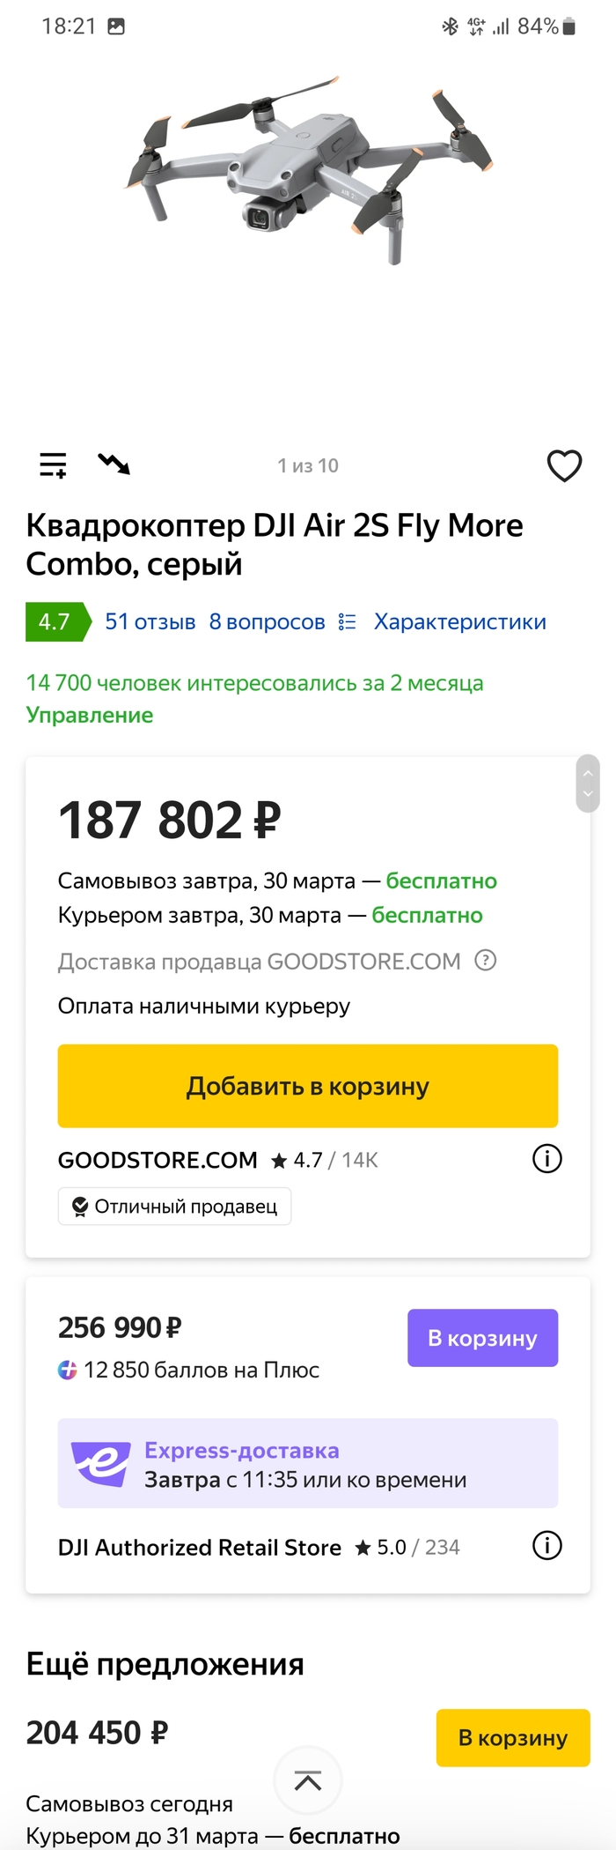Open info about GOODSTORE.COM delivery question mark

point(486,960)
